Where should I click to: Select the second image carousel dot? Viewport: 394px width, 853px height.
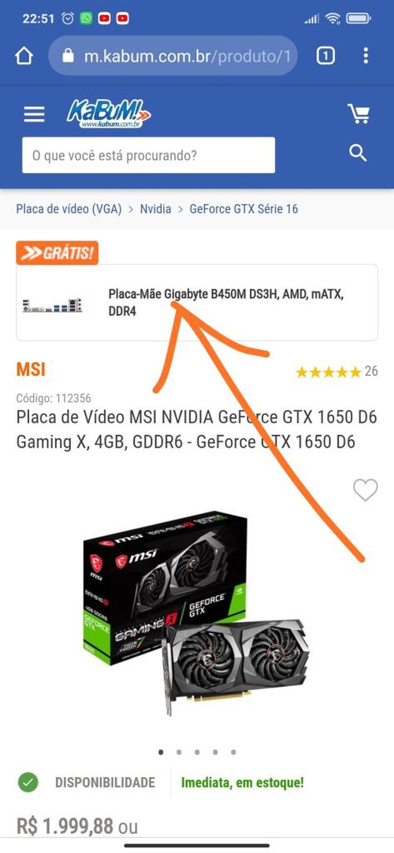coord(179,752)
